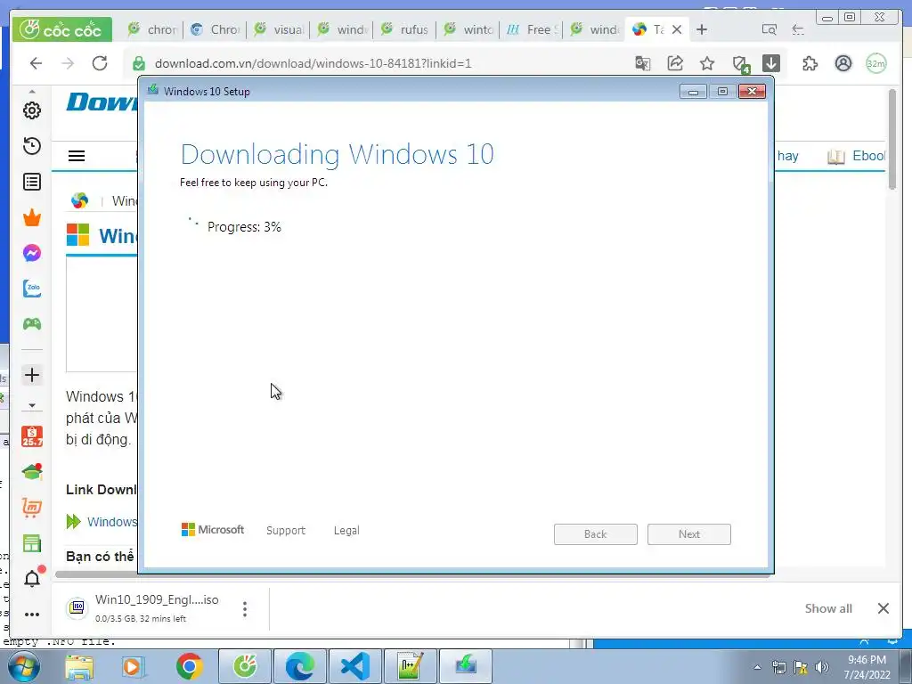Click the side panel toggle icon
912x684 pixels.
pos(798,29)
